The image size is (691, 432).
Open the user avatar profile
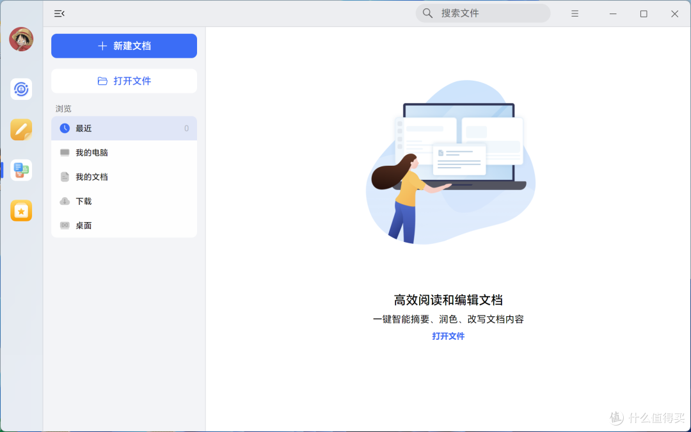coord(21,39)
